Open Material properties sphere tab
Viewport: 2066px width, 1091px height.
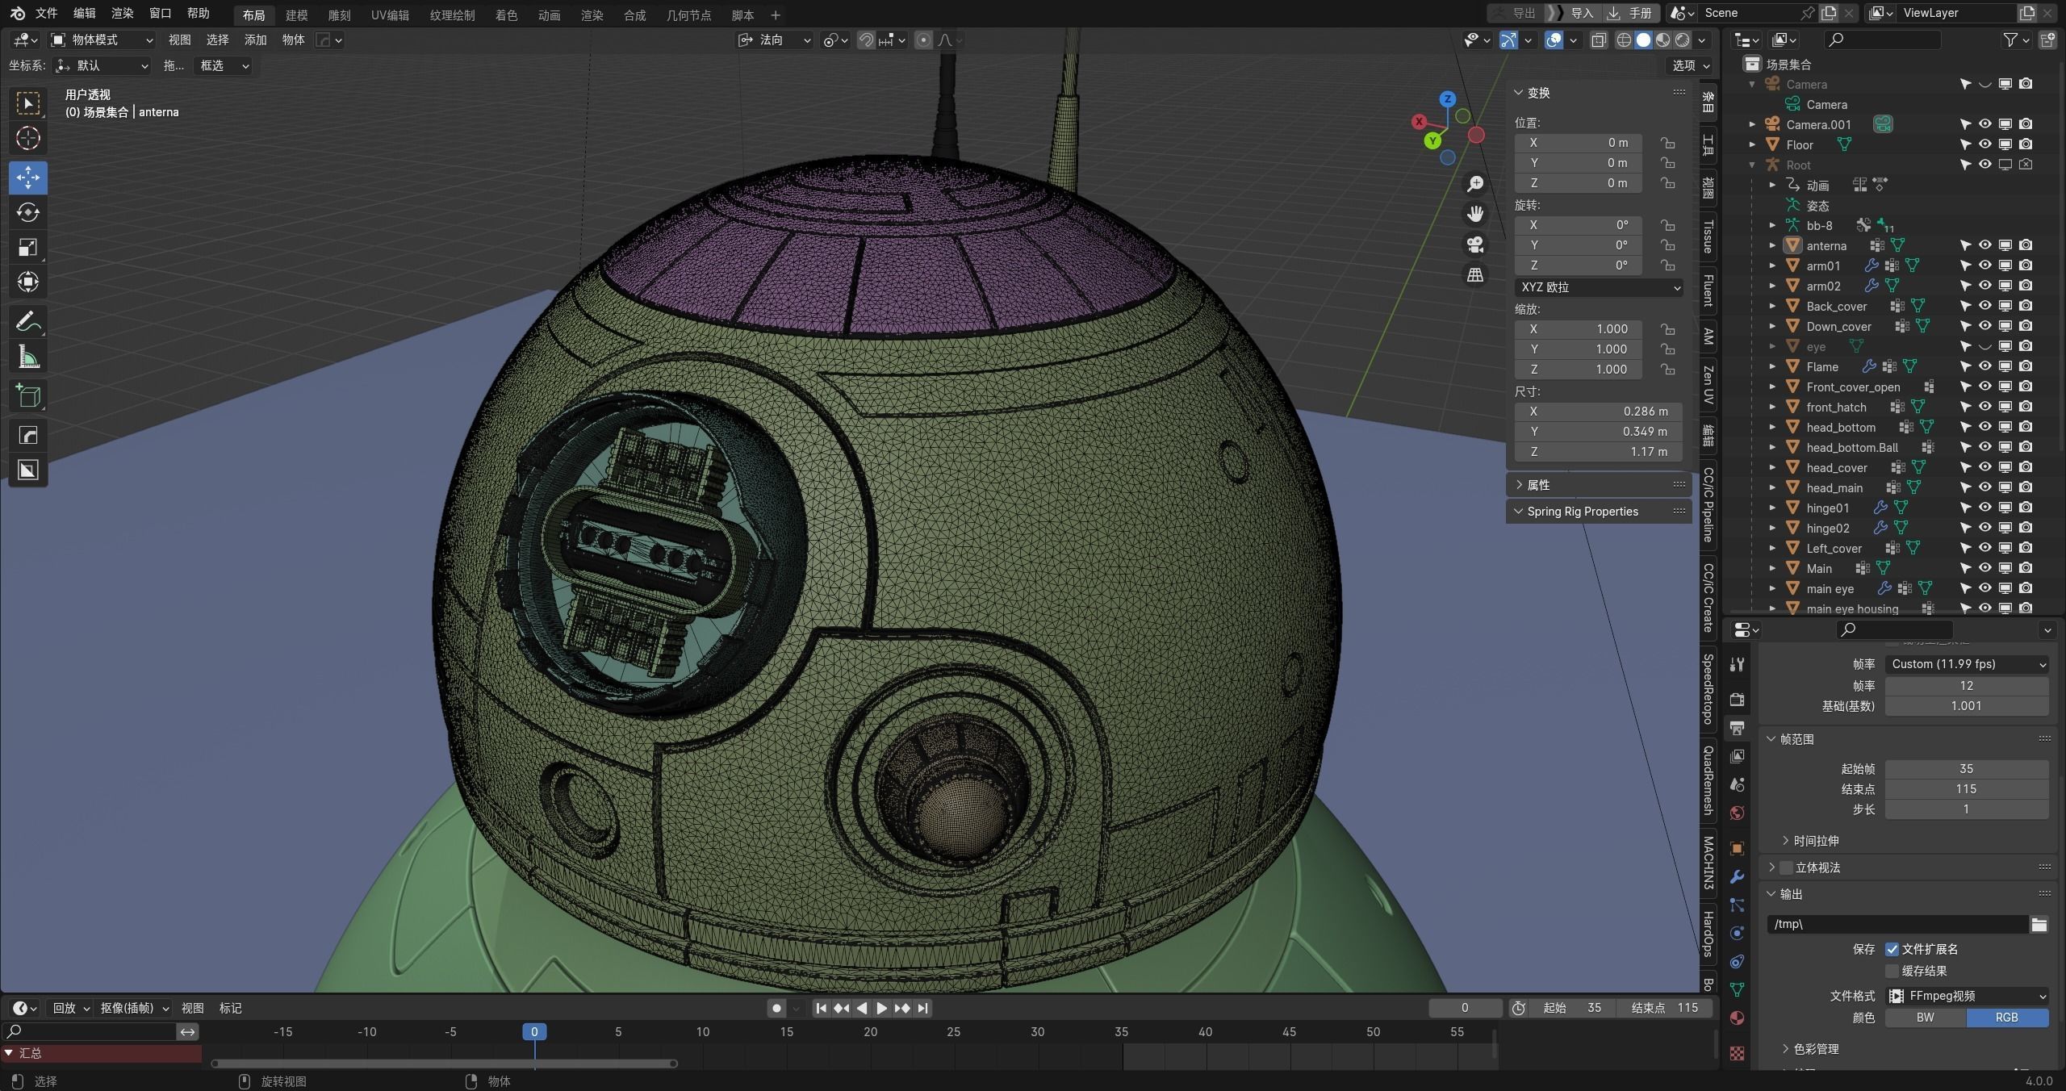1738,1018
